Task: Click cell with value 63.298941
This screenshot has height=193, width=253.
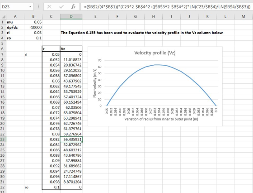Action: click(x=71, y=118)
